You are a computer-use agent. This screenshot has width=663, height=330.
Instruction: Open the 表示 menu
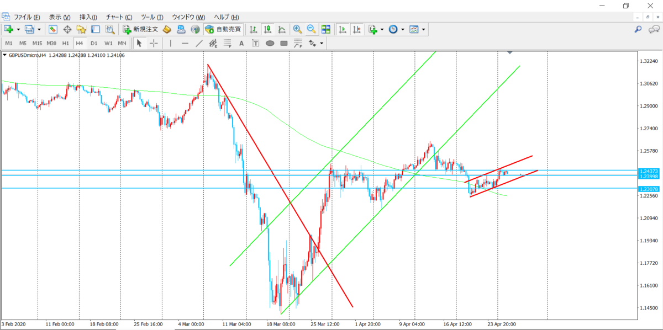click(x=59, y=17)
